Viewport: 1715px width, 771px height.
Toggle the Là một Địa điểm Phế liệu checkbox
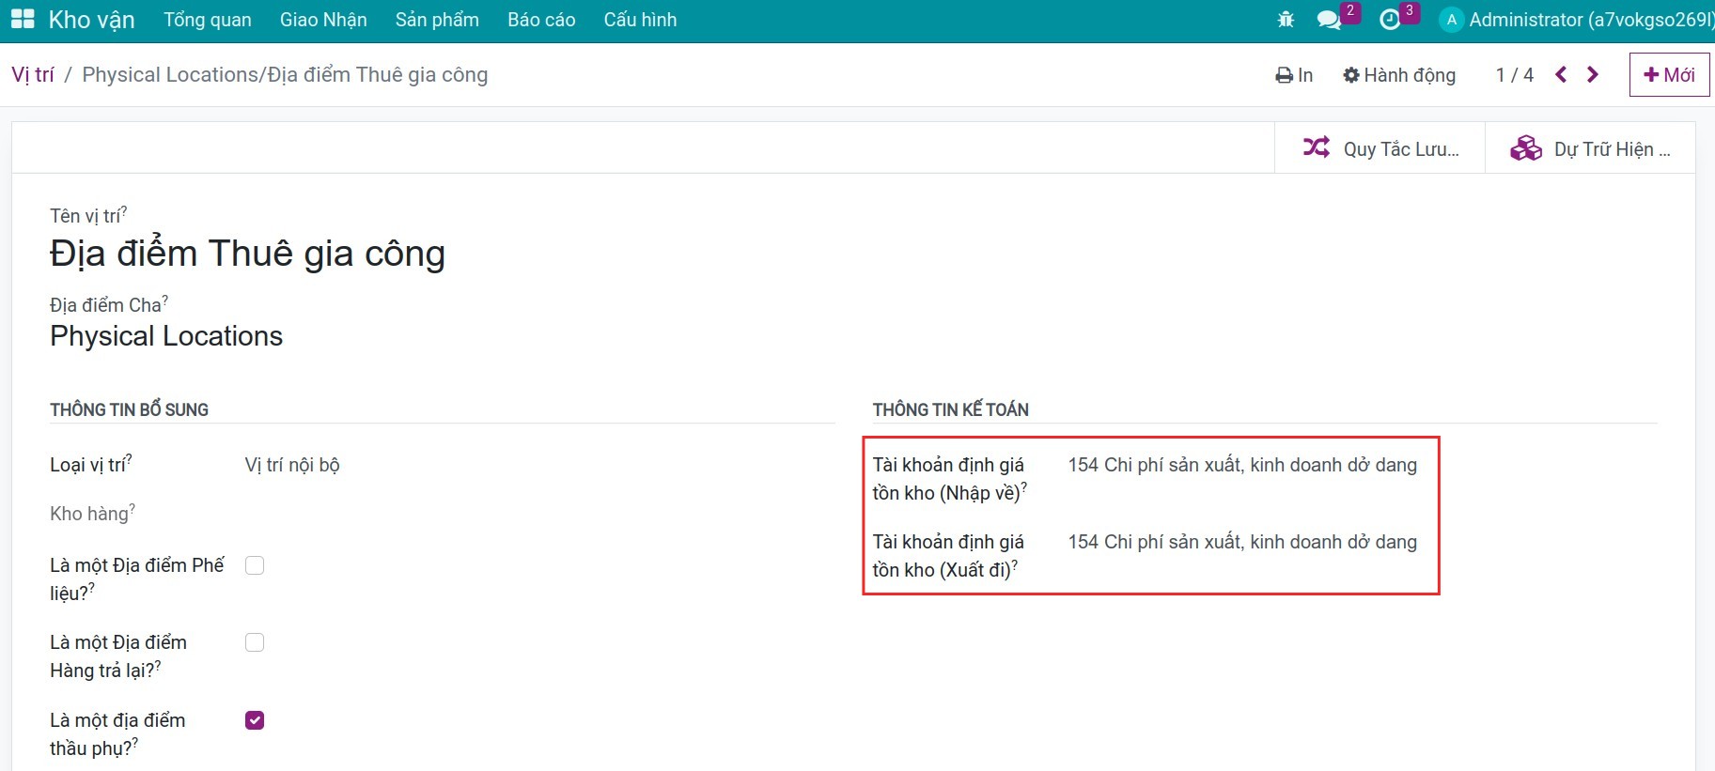(x=255, y=565)
